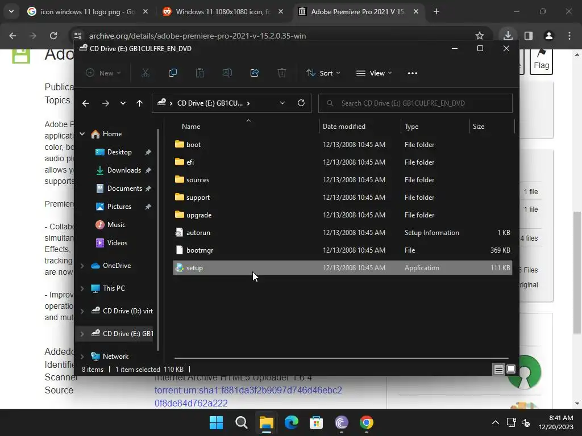Select the setup application file
The width and height of the screenshot is (582, 436).
point(343,268)
